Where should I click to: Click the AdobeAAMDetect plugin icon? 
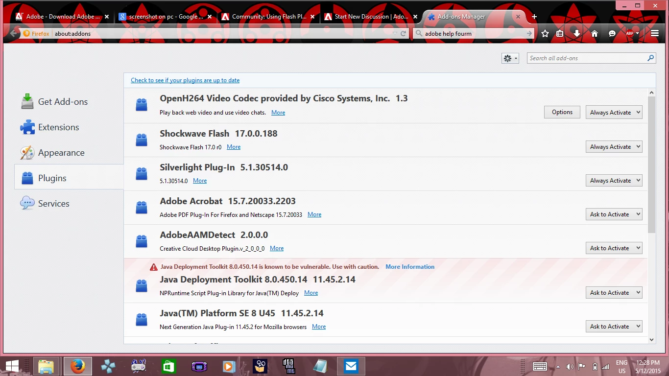(142, 241)
